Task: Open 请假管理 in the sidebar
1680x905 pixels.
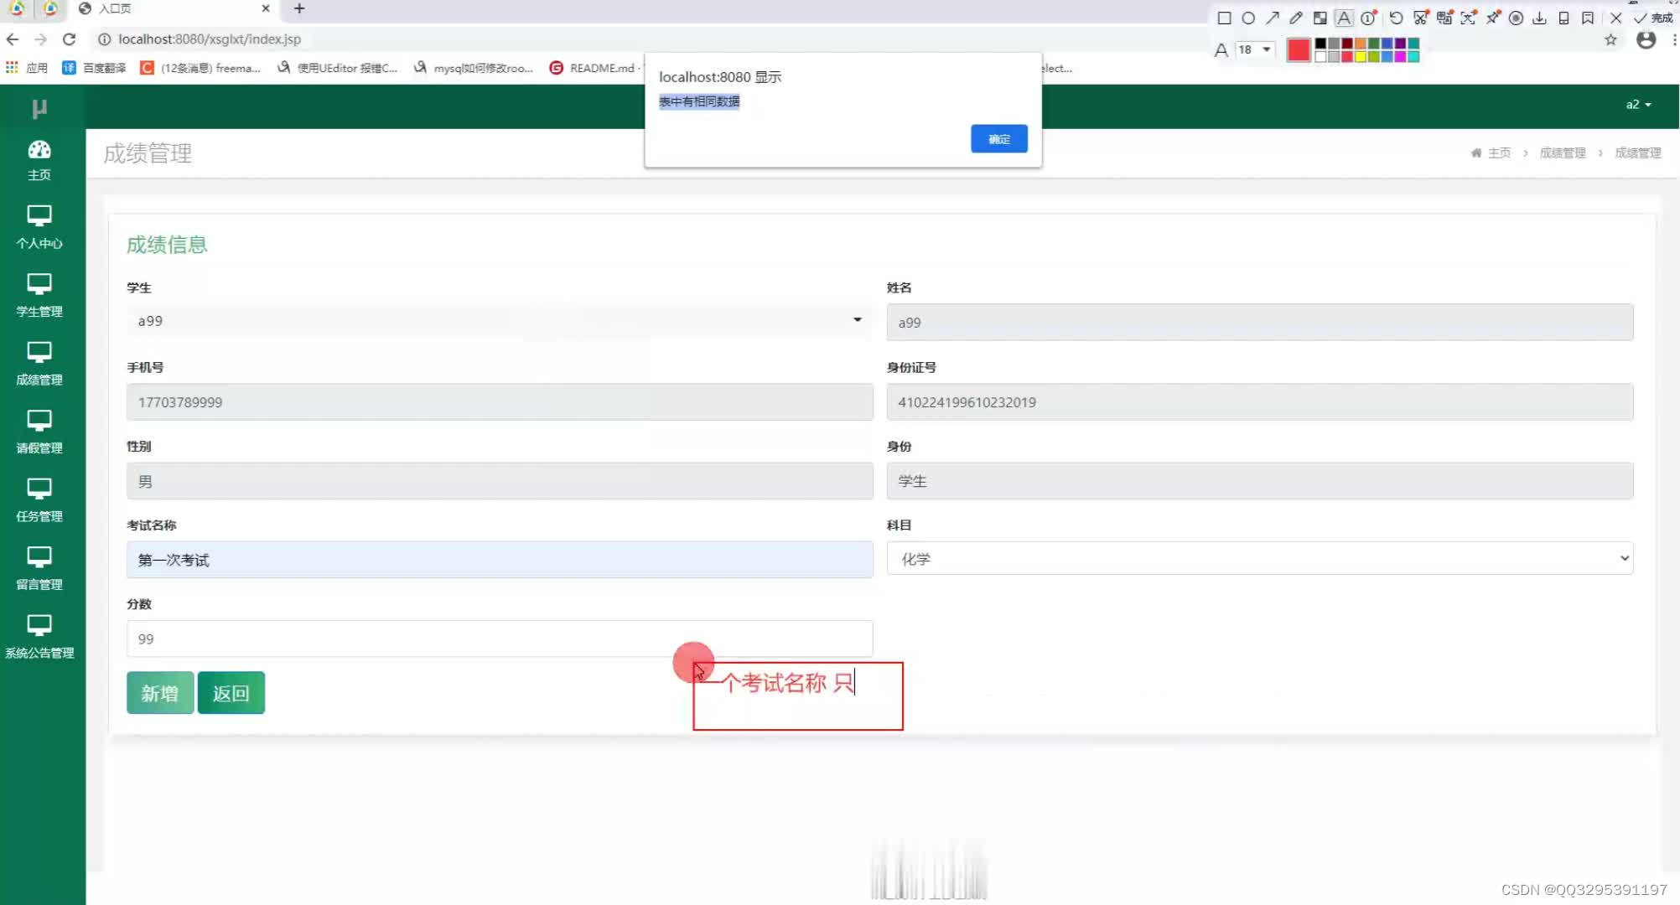Action: pos(39,432)
